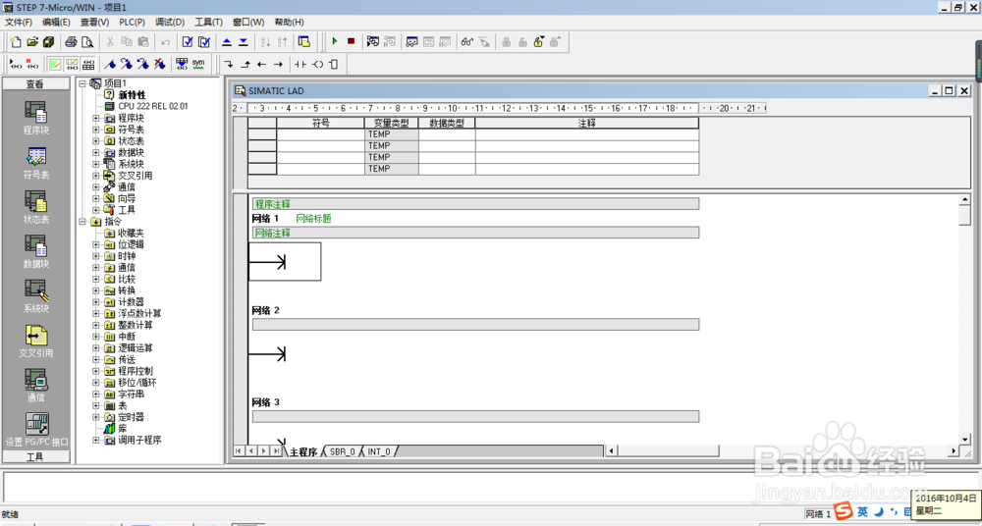Expand the 计数器 instruction folder

[96, 302]
